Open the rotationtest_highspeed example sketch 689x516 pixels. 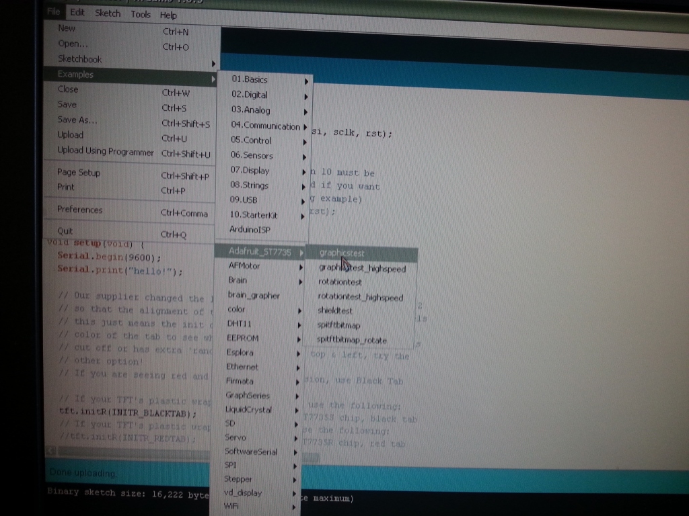[361, 298]
